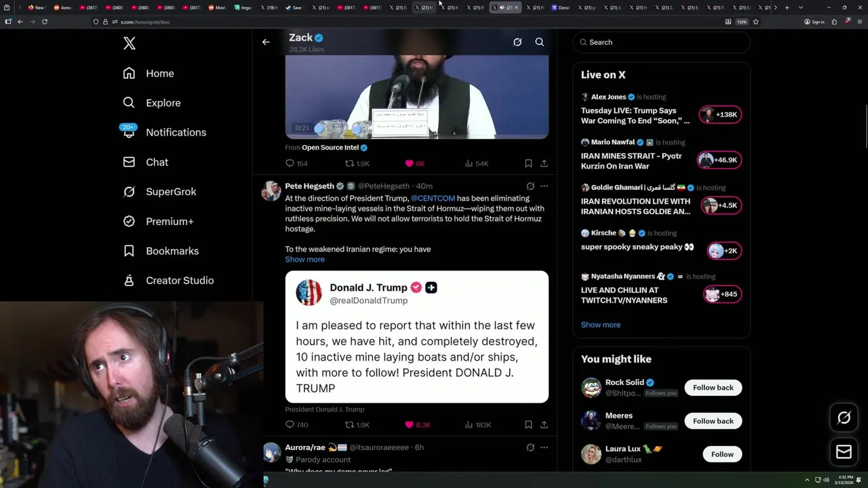868x488 pixels.
Task: Bookmark the Open Source Intel video post
Action: coord(528,163)
